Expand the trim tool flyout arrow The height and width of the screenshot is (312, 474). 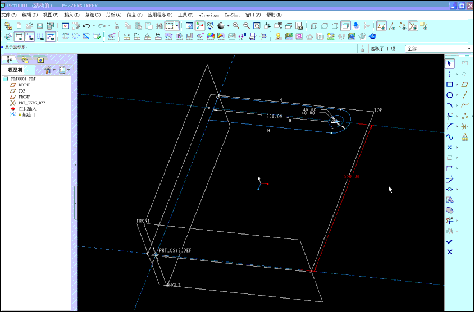coord(457,221)
